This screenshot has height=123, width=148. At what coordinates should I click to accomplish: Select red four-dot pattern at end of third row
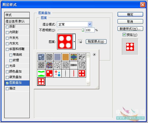[82, 73]
